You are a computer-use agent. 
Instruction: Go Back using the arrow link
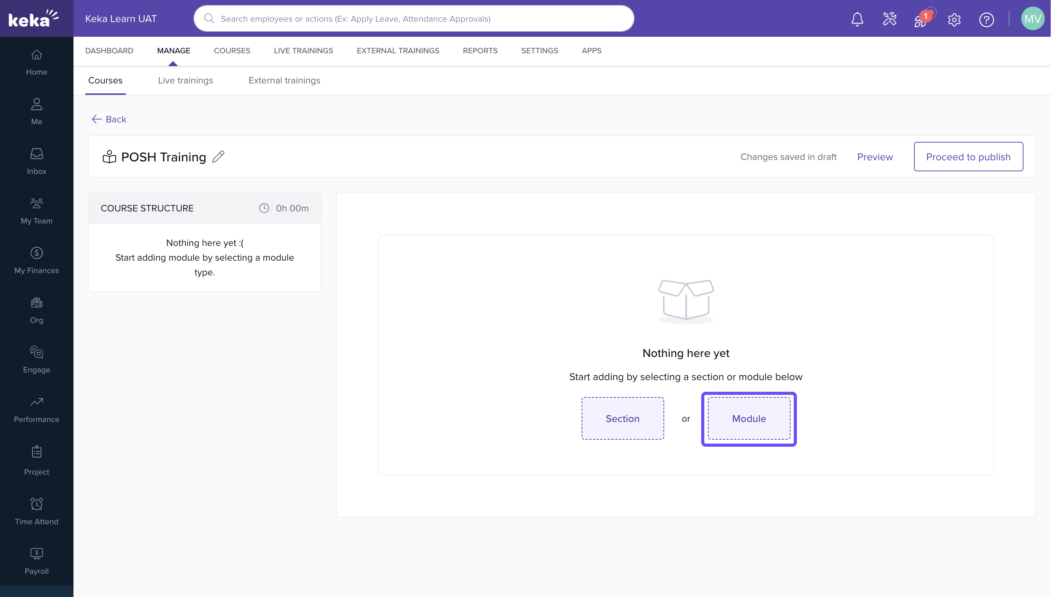pyautogui.click(x=109, y=119)
